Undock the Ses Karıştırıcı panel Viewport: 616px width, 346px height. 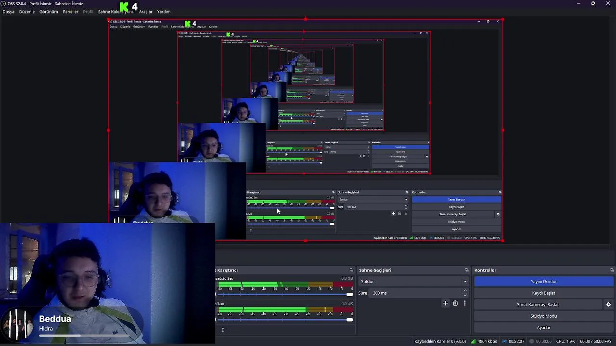[x=351, y=270]
